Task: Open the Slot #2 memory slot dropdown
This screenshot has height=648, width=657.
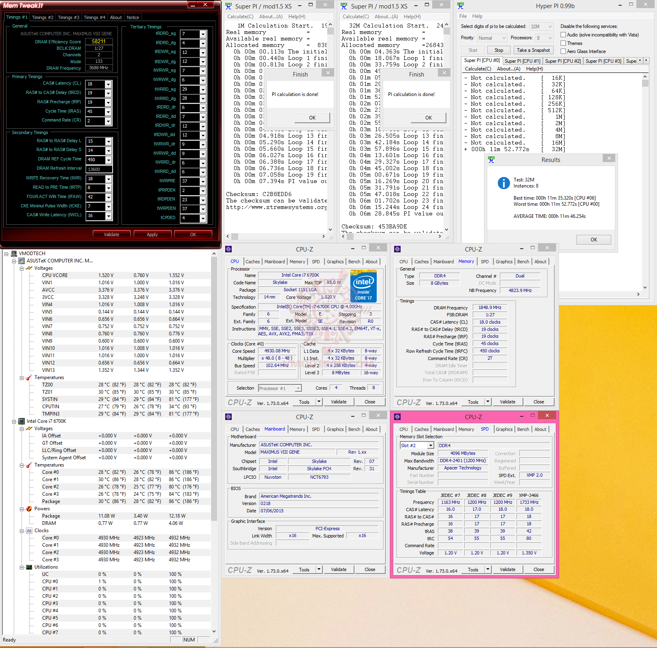Action: tap(431, 446)
